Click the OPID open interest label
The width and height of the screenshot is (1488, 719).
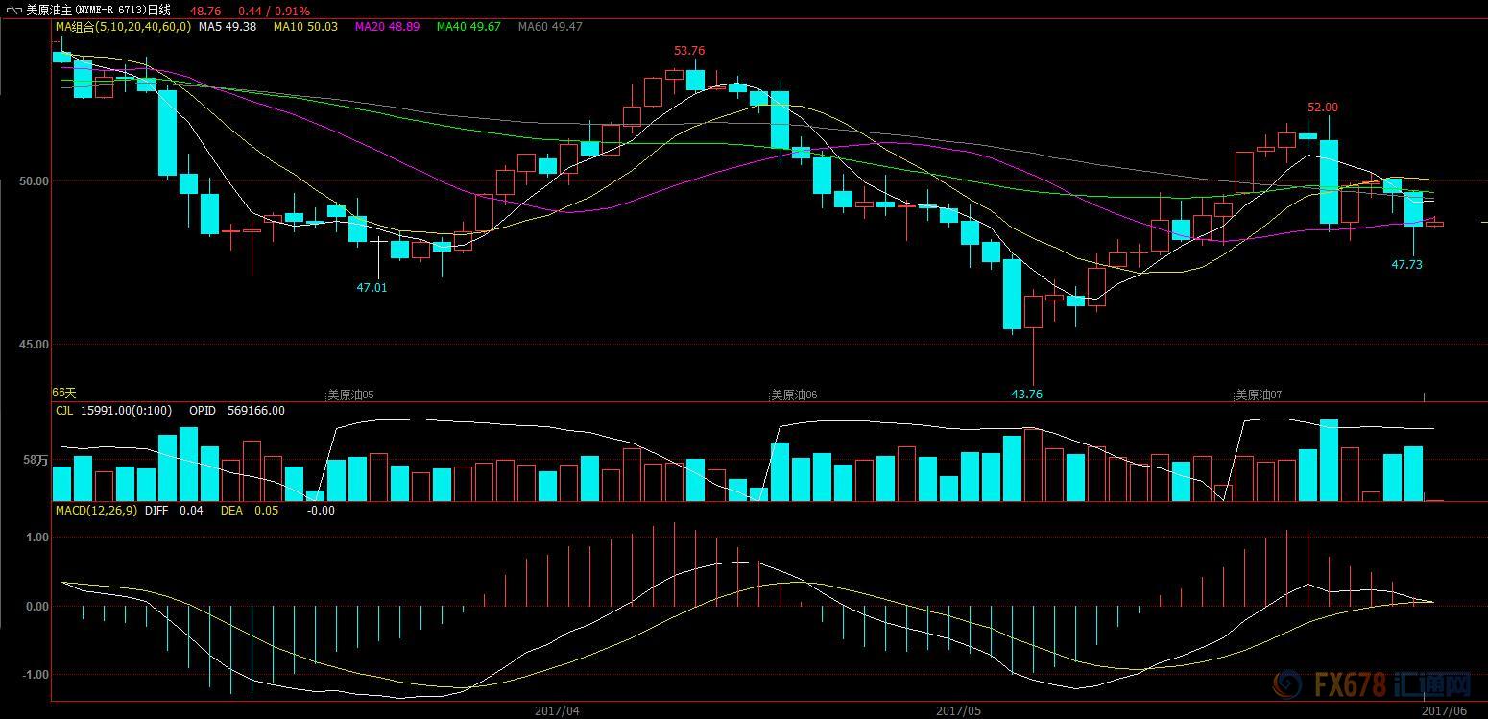click(203, 411)
